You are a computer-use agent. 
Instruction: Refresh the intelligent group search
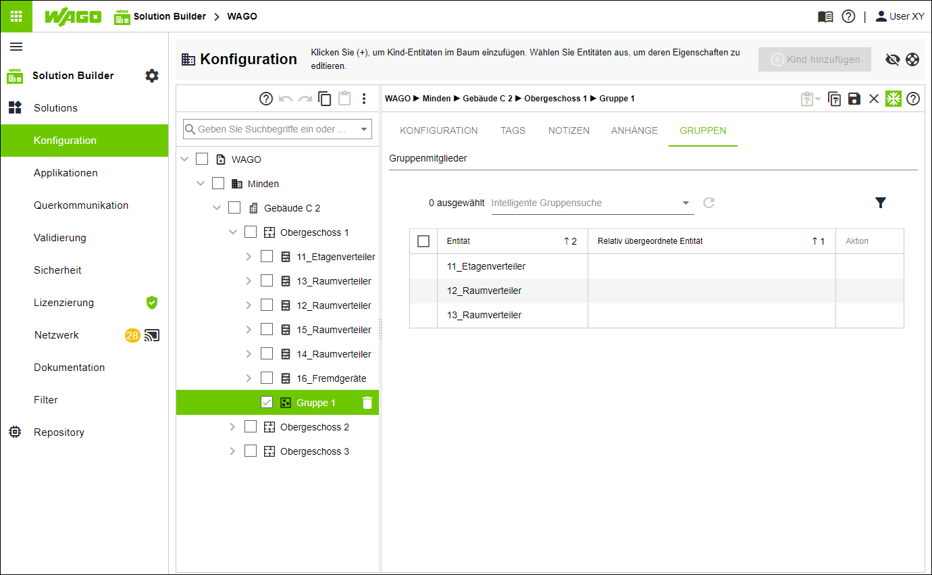tap(708, 203)
